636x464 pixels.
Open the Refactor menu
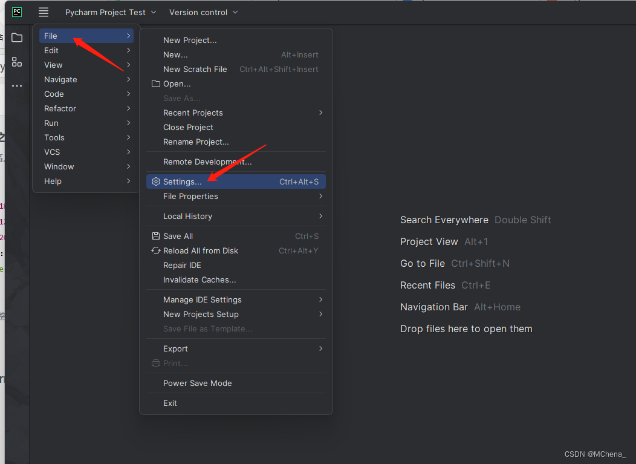(86, 108)
